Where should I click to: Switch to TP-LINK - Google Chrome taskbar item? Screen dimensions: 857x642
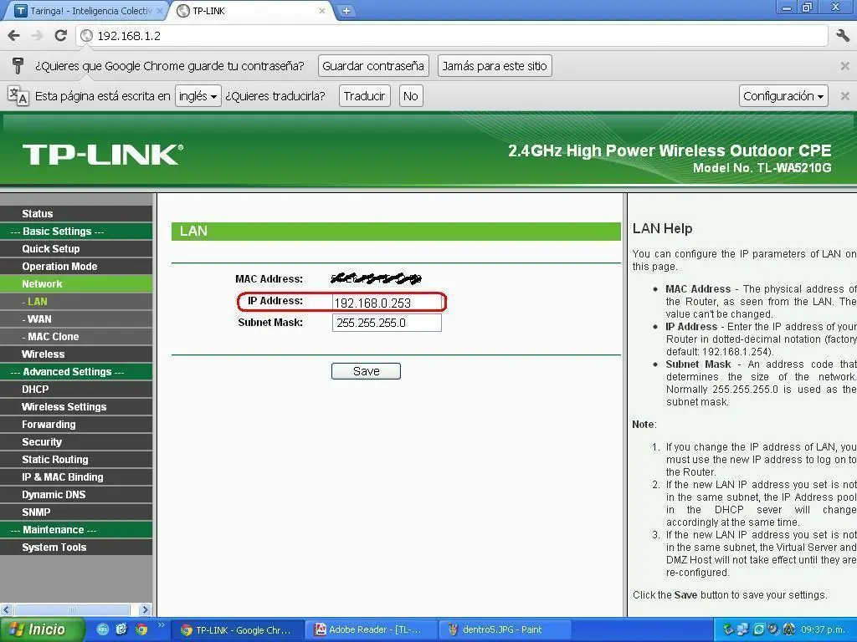[237, 630]
